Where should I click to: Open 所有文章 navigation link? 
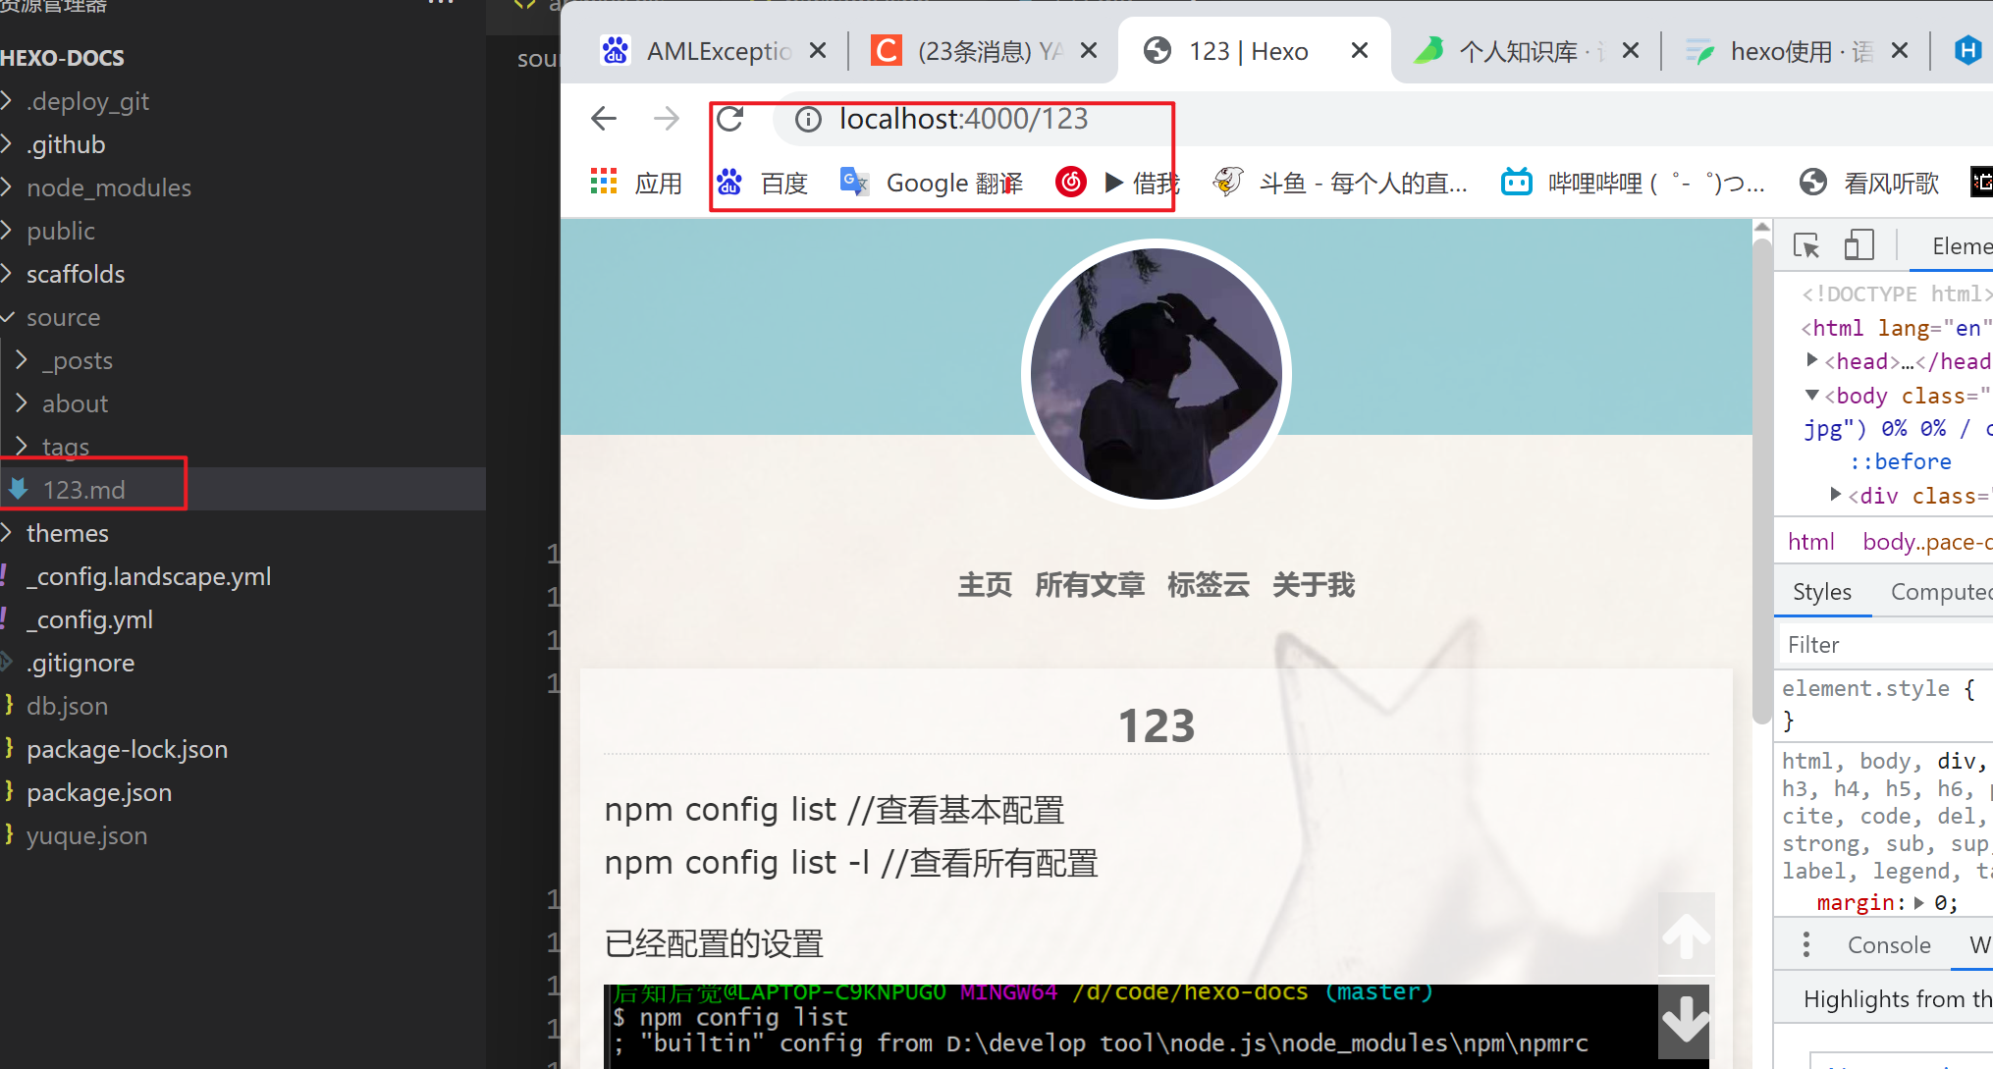pos(1090,585)
